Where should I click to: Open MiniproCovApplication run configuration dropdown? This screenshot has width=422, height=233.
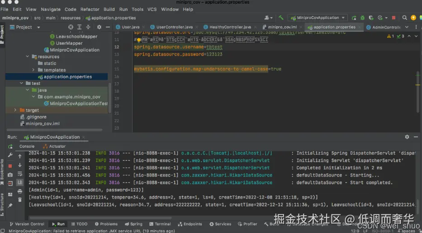pyautogui.click(x=318, y=18)
